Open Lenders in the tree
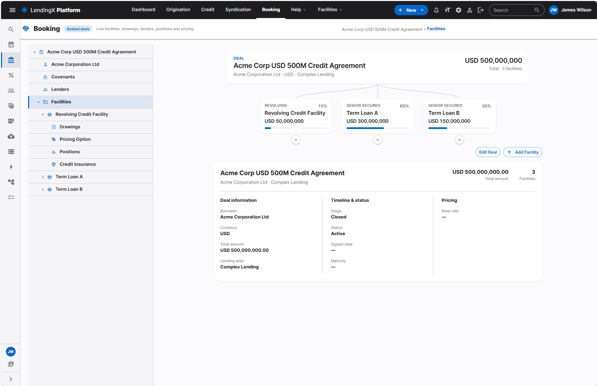Image resolution: width=597 pixels, height=386 pixels. pos(91,89)
